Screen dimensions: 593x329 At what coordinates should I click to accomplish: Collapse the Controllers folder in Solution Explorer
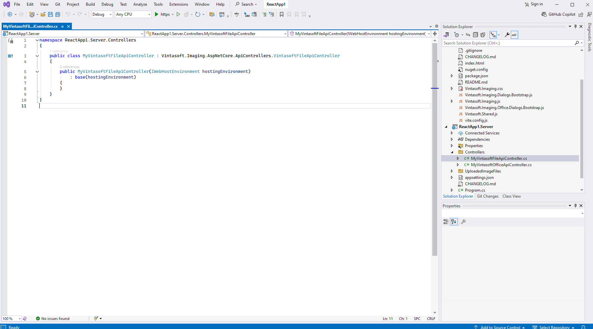[x=452, y=152]
